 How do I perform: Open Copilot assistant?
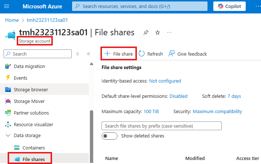(229, 6)
